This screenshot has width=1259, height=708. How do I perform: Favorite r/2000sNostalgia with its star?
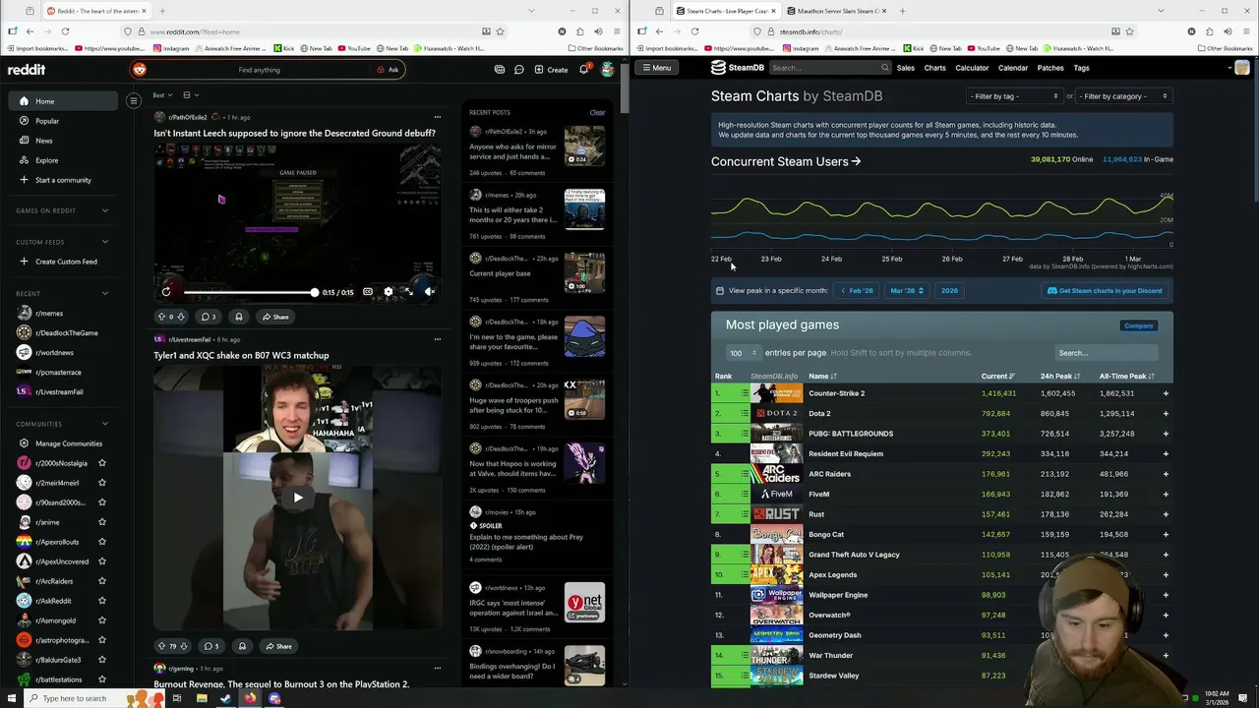(102, 463)
